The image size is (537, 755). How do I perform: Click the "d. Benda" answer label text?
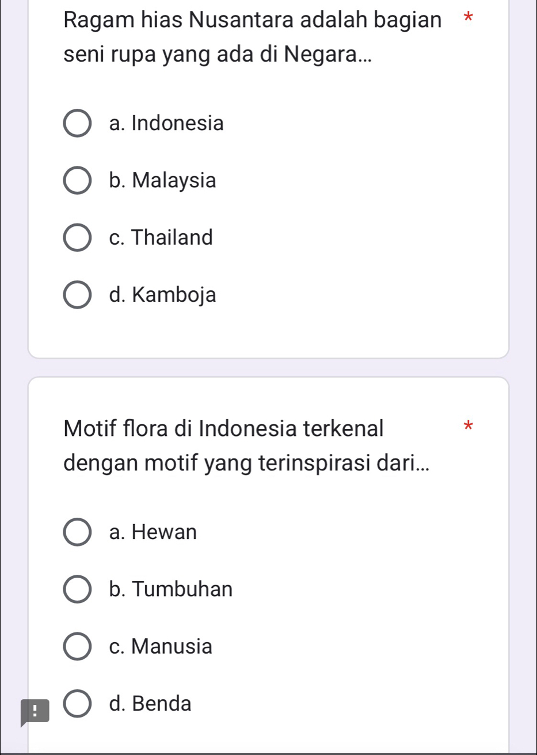coord(150,703)
